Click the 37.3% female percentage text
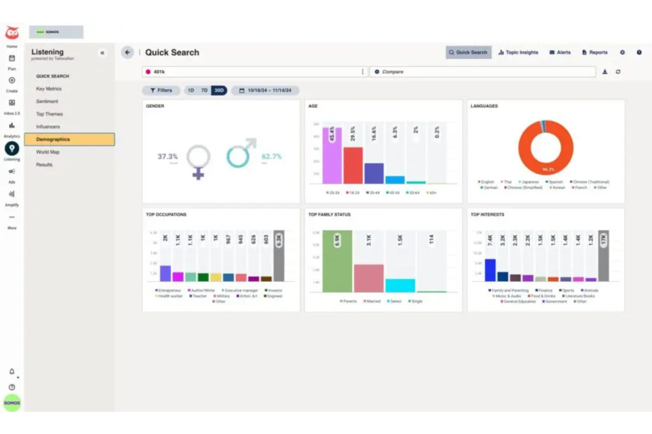The image size is (652, 434). pos(168,157)
